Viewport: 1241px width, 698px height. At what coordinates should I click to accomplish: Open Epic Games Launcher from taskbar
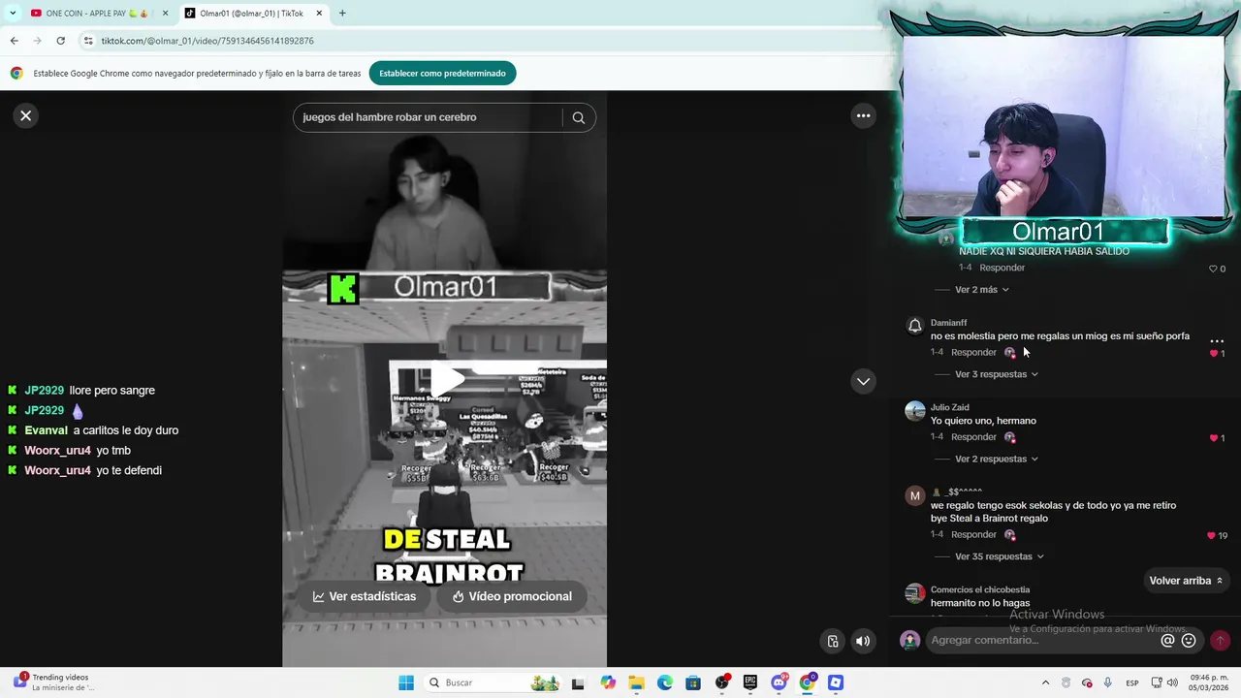[750, 682]
